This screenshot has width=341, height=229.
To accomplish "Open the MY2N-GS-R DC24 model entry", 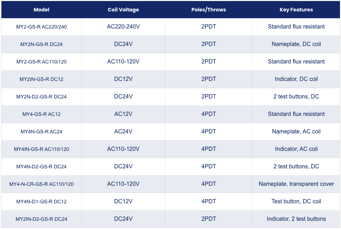I will click(41, 44).
